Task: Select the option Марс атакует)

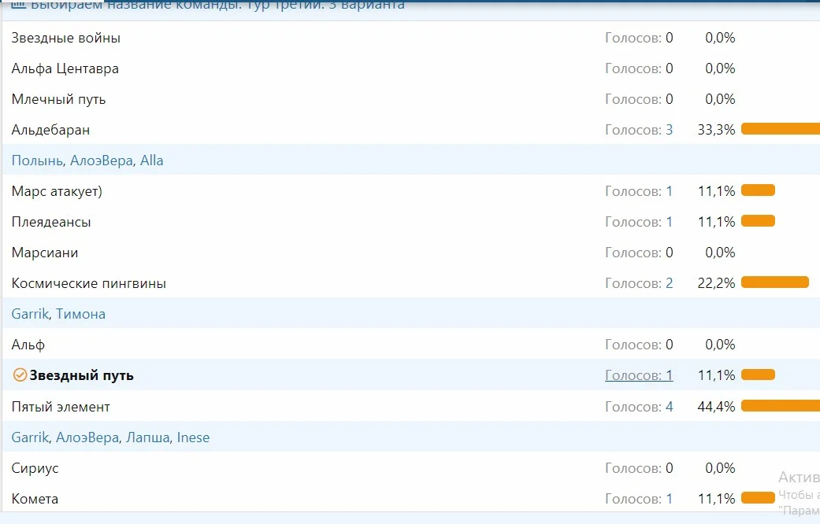Action: coord(57,191)
